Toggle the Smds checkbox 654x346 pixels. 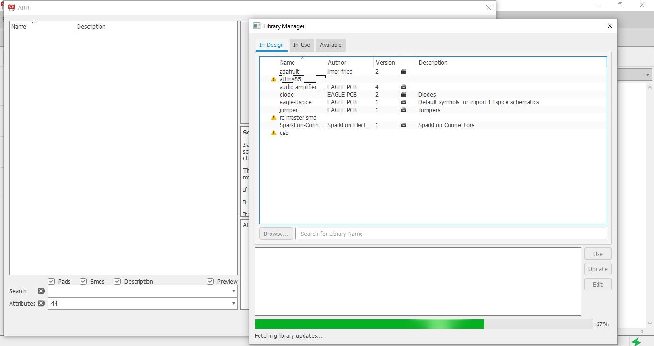(83, 281)
